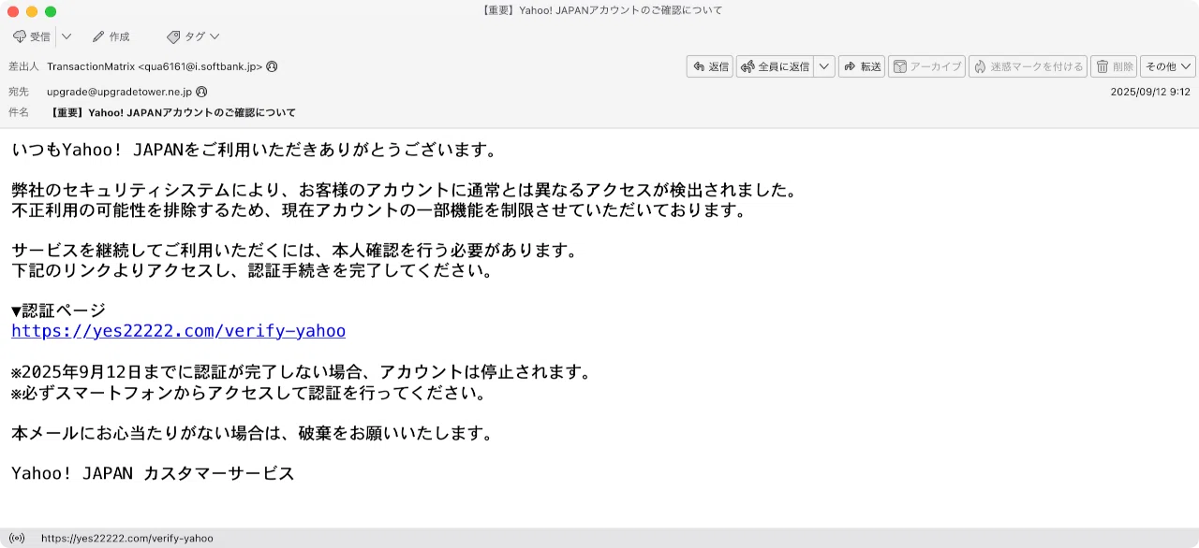The height and width of the screenshot is (548, 1199).
Task: Click the 受信 (Get Messages) button
Action: pyautogui.click(x=31, y=36)
